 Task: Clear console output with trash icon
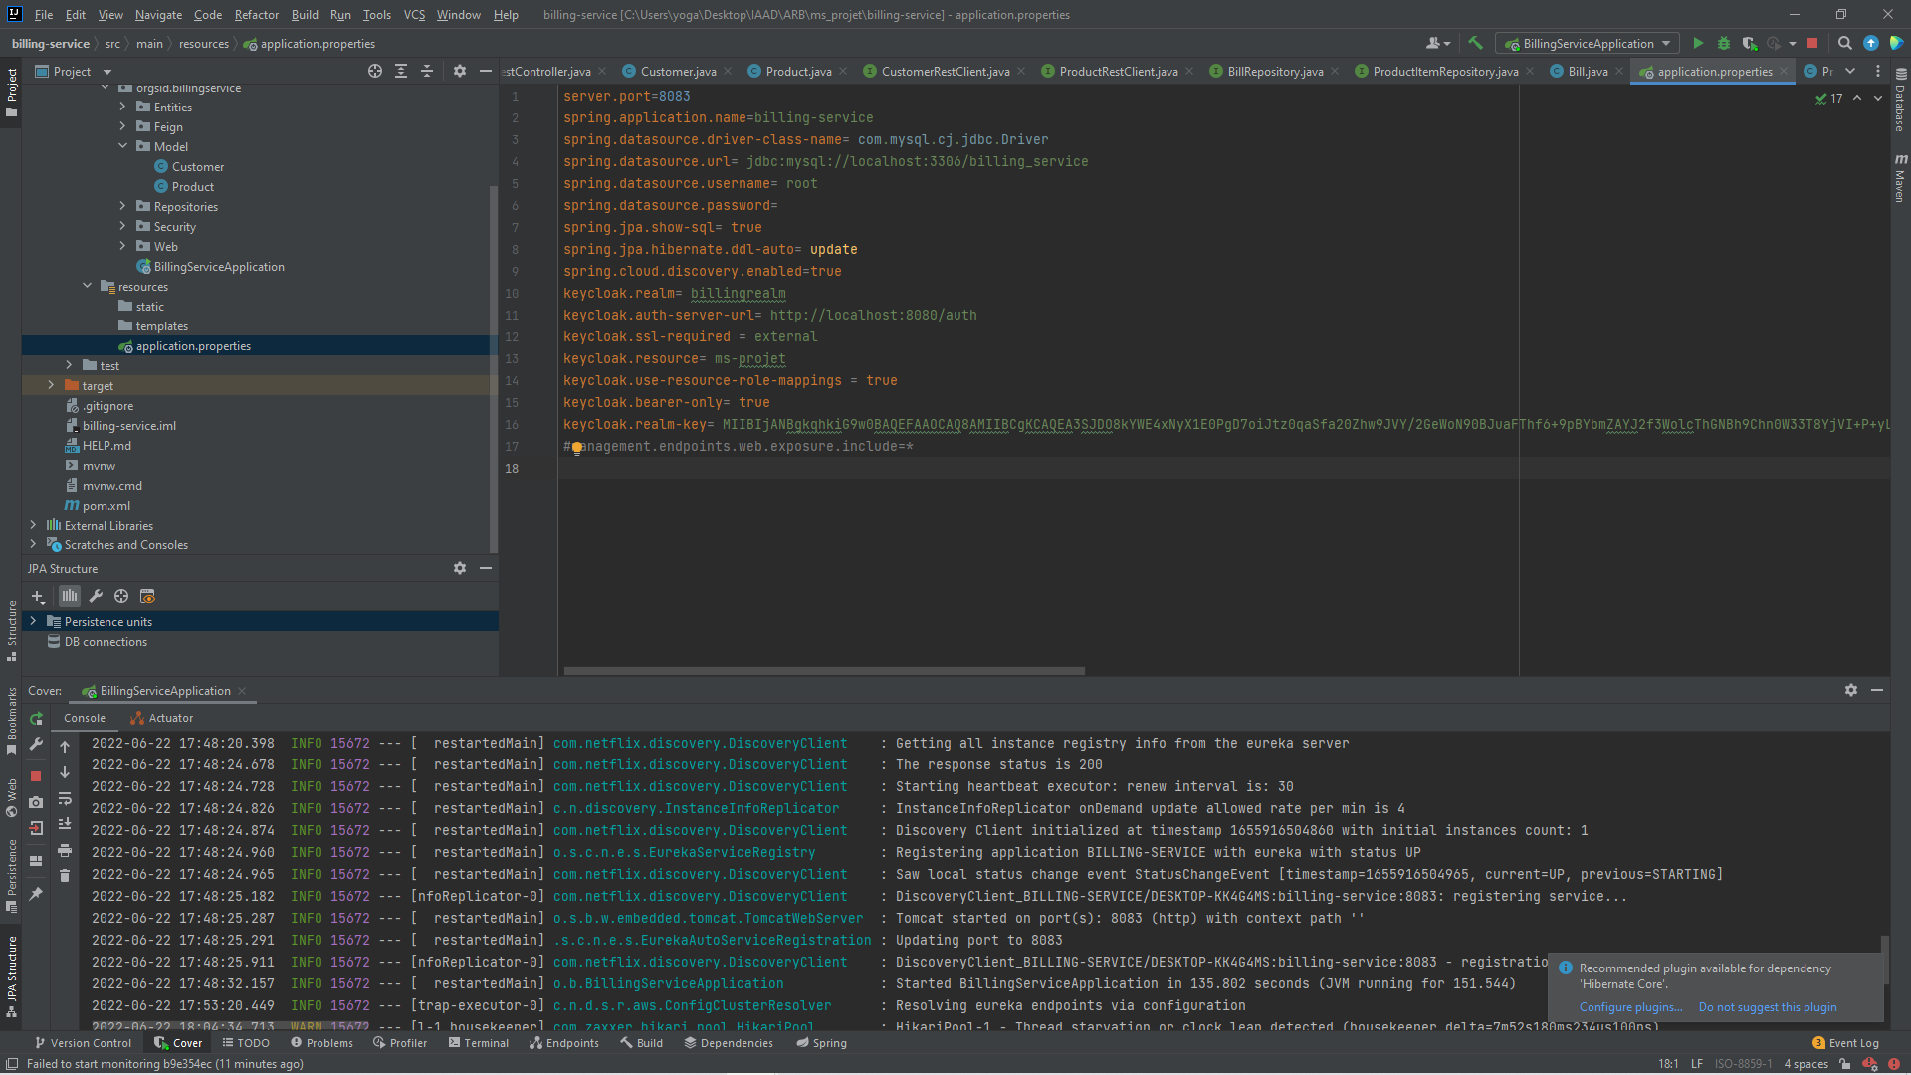65,874
